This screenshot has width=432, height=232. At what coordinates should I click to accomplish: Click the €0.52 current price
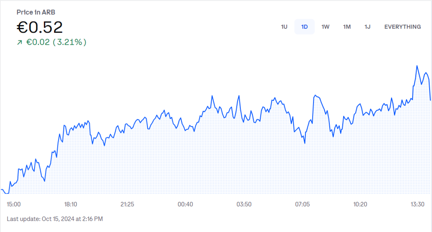40,27
